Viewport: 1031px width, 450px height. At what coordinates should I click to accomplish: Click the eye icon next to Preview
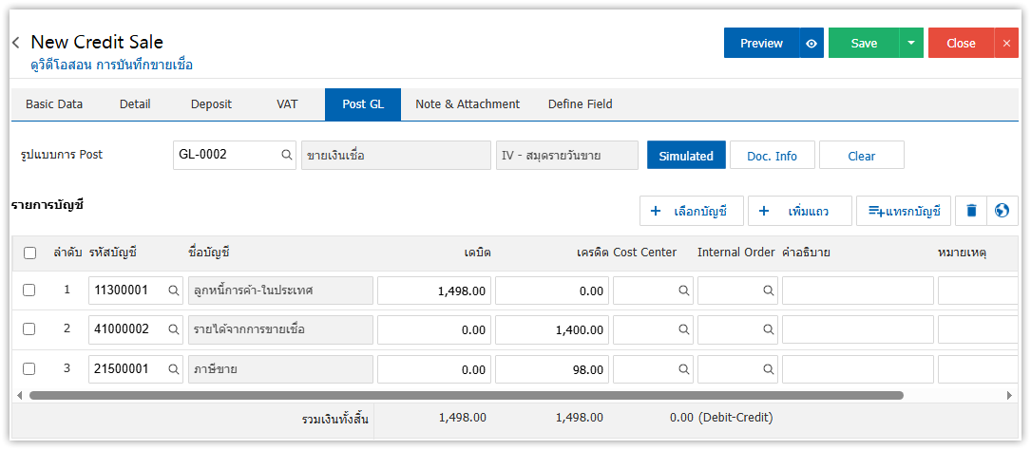[811, 43]
